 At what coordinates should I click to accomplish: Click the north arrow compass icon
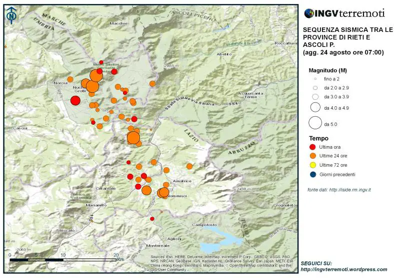click(11, 16)
